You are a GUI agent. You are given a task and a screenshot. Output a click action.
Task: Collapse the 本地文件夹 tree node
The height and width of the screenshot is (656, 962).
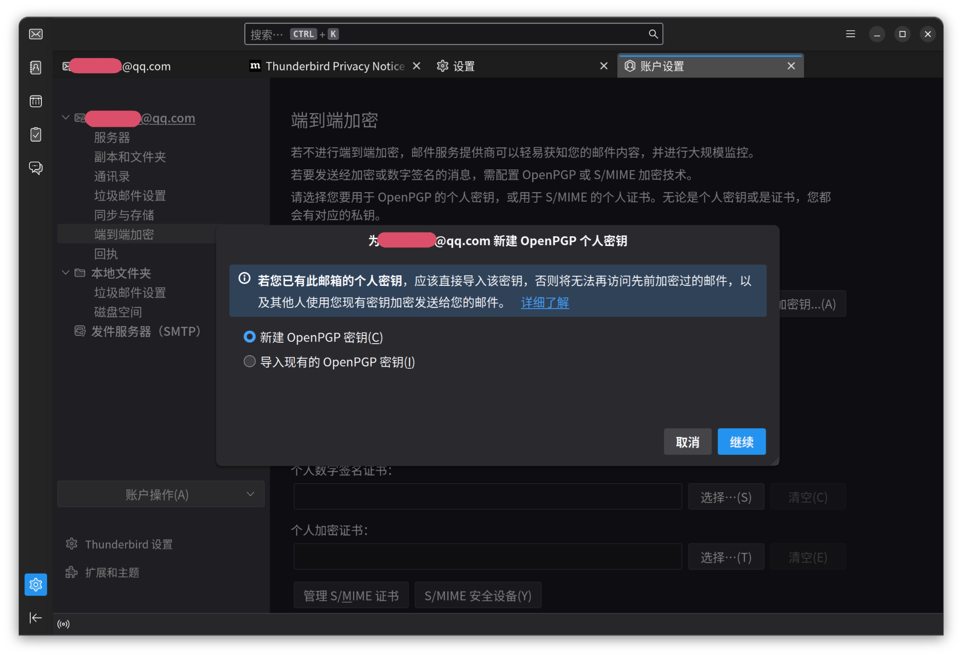click(66, 273)
